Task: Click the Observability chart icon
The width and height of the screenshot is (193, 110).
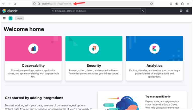Action: [x=33, y=48]
